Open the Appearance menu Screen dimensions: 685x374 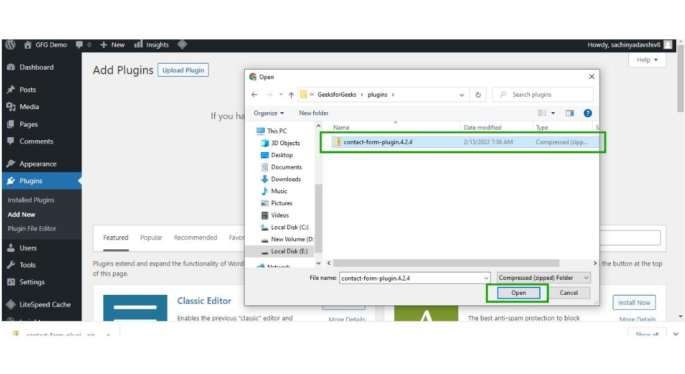click(37, 163)
